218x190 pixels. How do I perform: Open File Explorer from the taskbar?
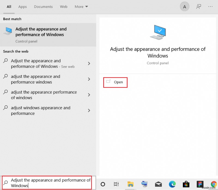click(x=130, y=184)
